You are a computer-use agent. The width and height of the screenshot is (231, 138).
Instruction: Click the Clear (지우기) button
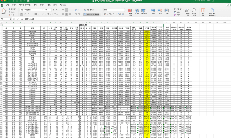tap(178, 15)
